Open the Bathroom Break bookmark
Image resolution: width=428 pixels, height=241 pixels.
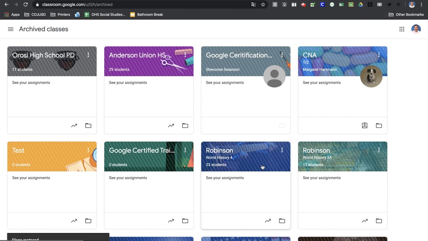pos(146,15)
